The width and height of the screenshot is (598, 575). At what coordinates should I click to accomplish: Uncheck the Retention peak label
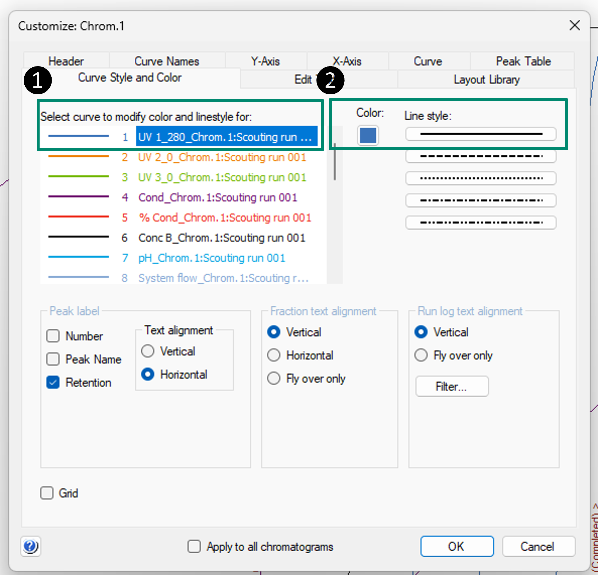pyautogui.click(x=53, y=383)
